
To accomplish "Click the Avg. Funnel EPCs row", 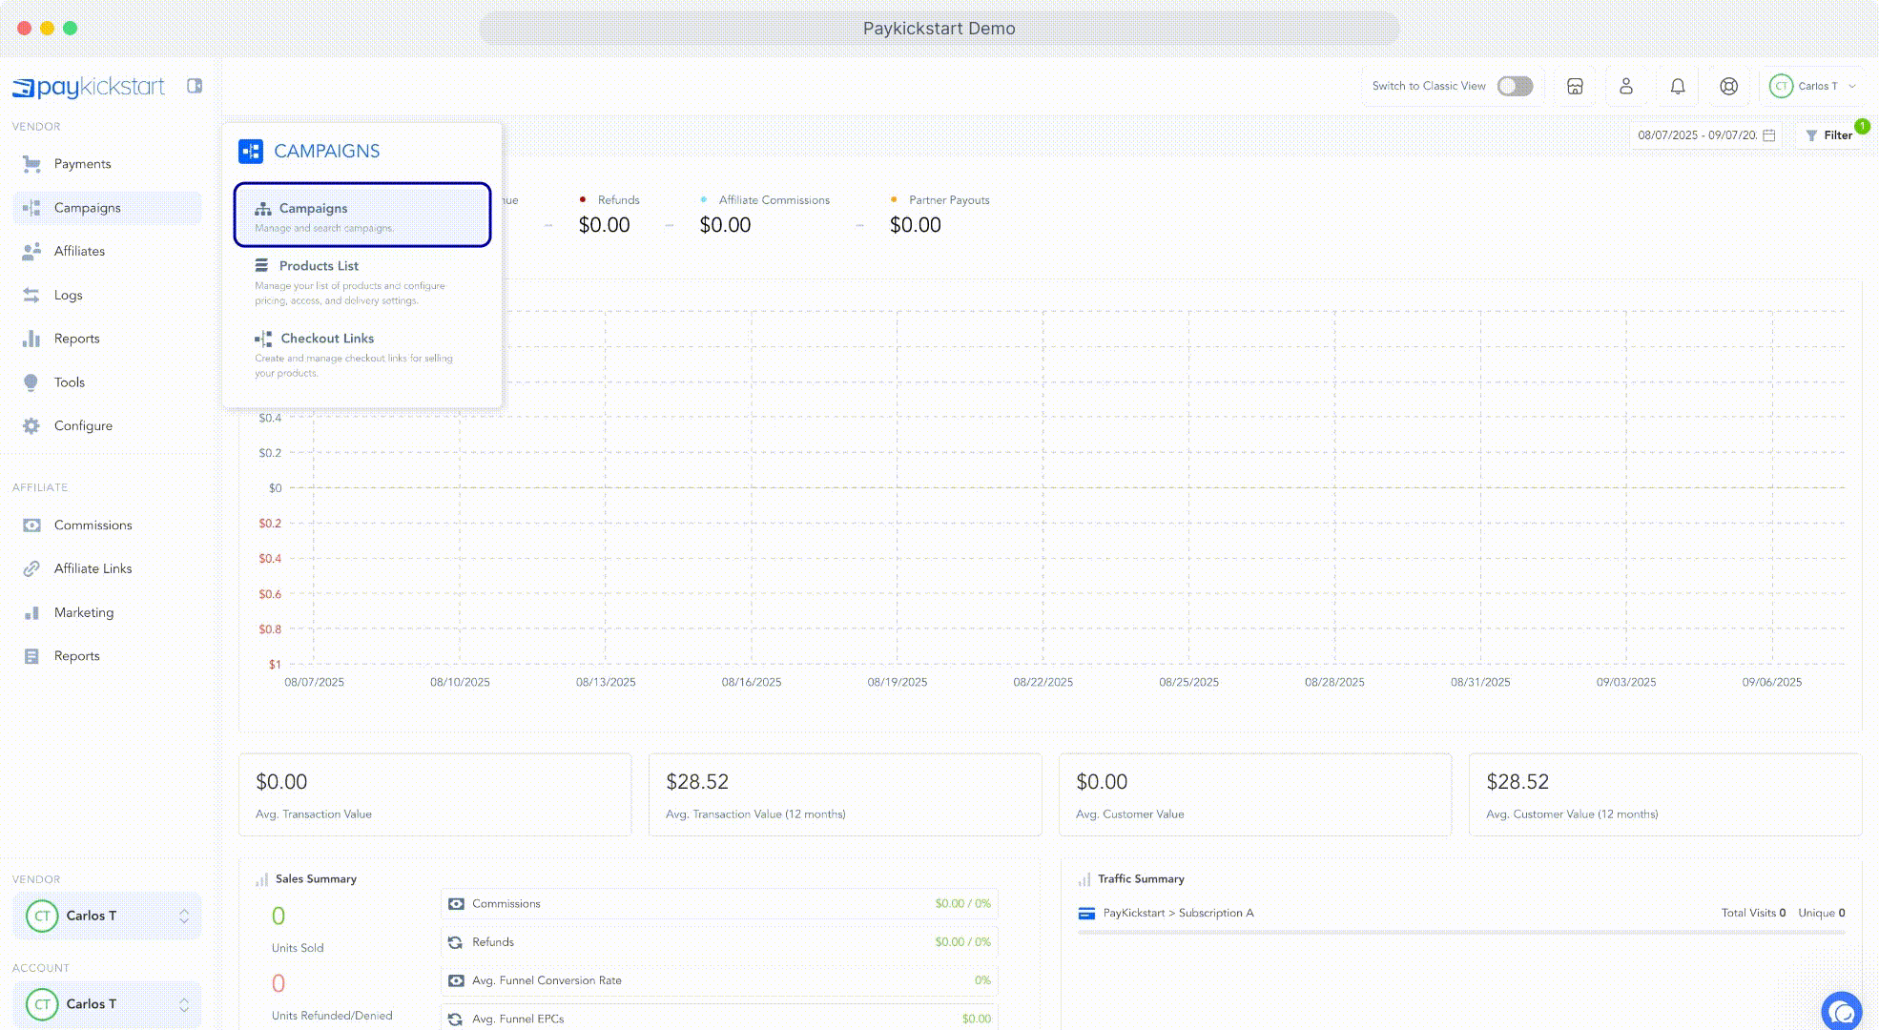I will (719, 1019).
